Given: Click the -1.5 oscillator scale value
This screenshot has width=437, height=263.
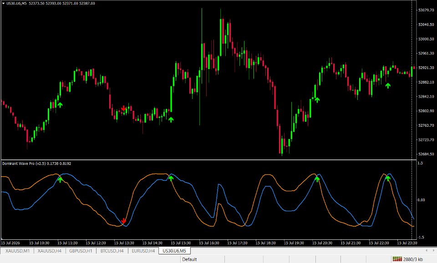Looking at the screenshot, I should 421,237.
